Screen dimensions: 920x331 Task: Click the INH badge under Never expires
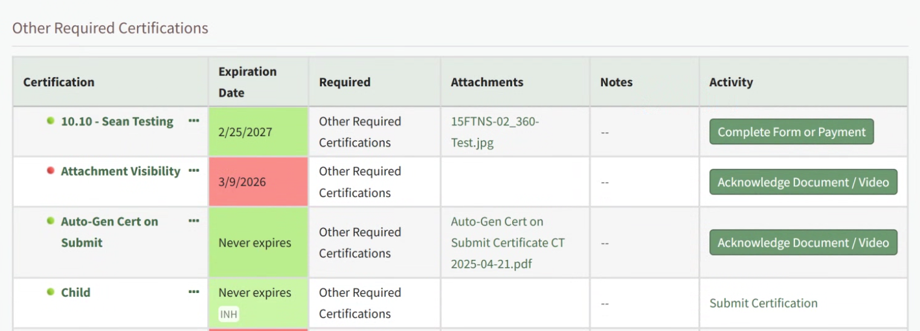pos(229,314)
